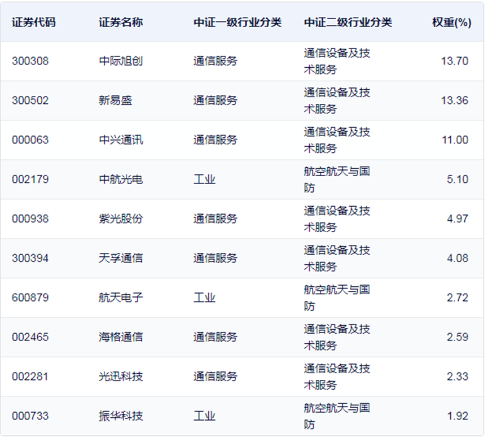Click 通信服务 in the 新易盛 row

click(x=216, y=100)
